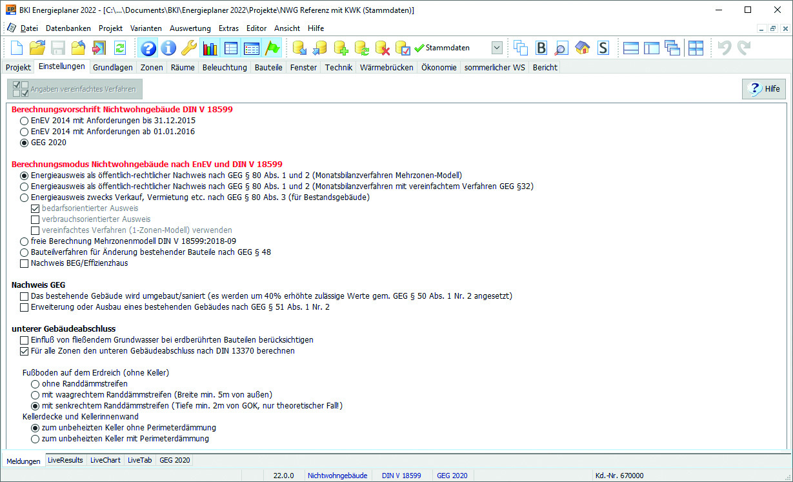Click the magnifying glass preview icon

(x=561, y=48)
